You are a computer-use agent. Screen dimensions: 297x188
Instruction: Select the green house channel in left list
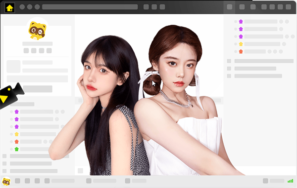(x=17, y=149)
